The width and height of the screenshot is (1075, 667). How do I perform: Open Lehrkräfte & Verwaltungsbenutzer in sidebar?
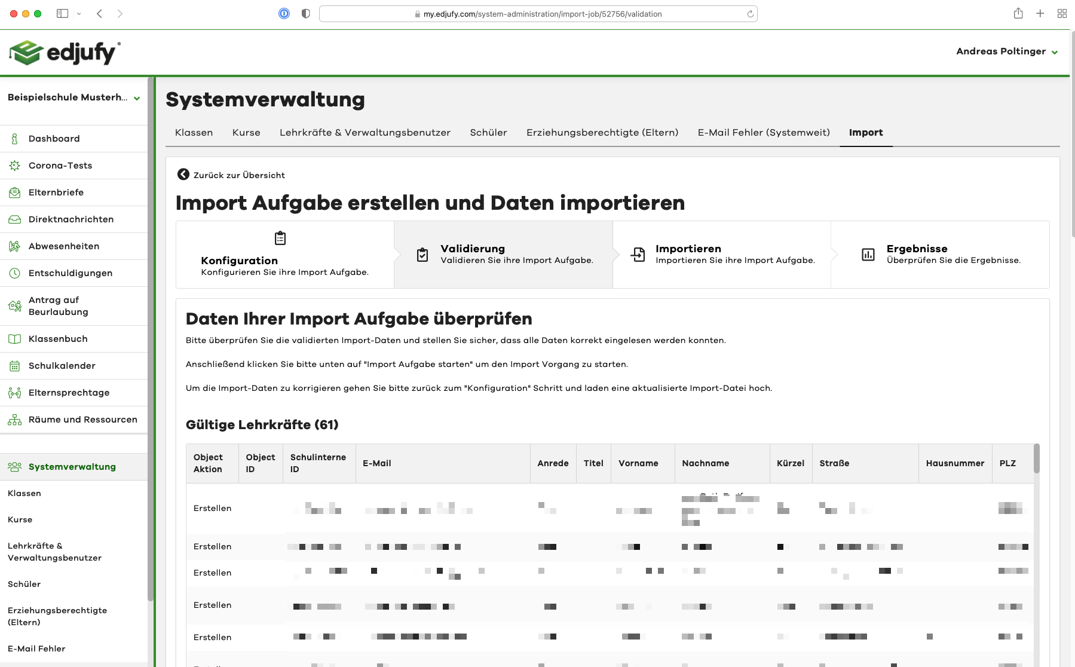(54, 552)
